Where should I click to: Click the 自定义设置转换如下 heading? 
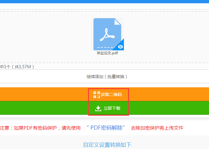[x=107, y=145]
